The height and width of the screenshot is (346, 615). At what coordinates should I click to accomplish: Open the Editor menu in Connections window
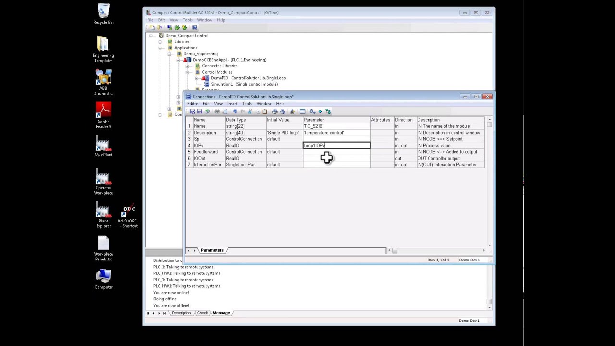pos(193,104)
